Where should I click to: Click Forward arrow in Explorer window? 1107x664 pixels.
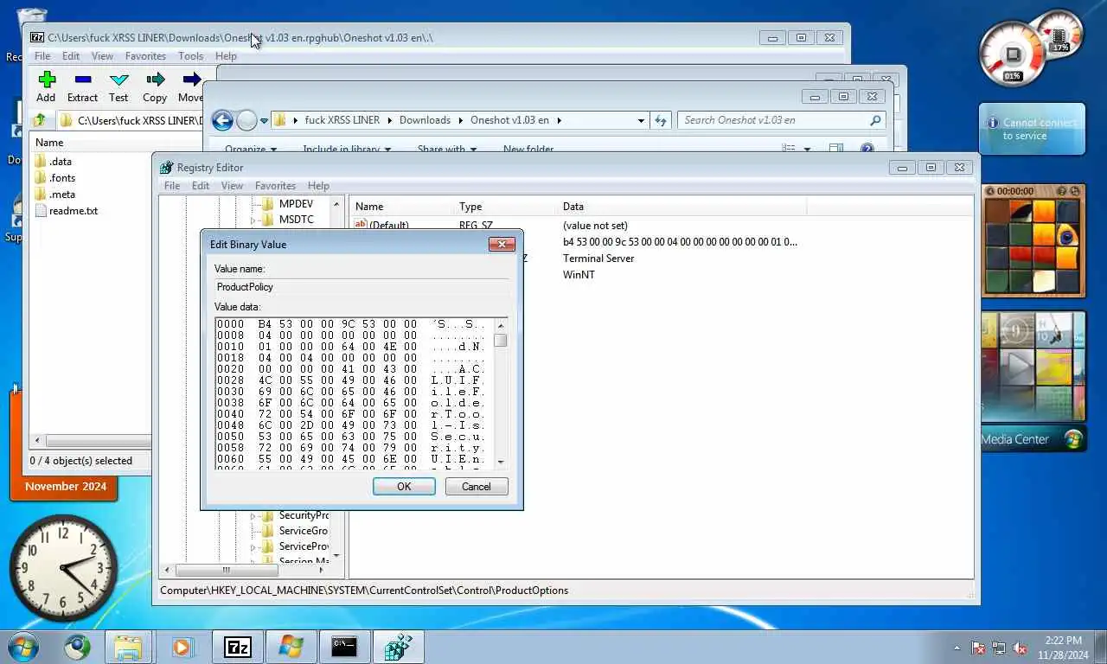(246, 120)
